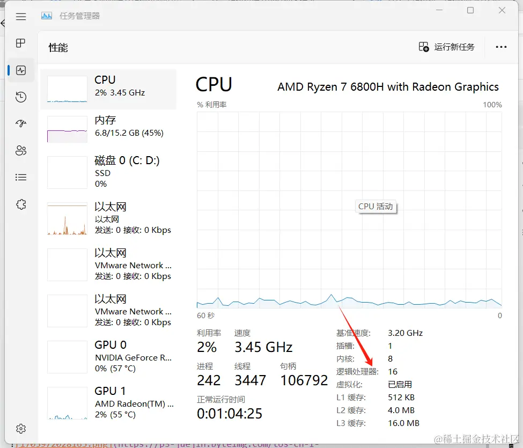Open the Processes page icon
The width and height of the screenshot is (523, 448).
[21, 43]
